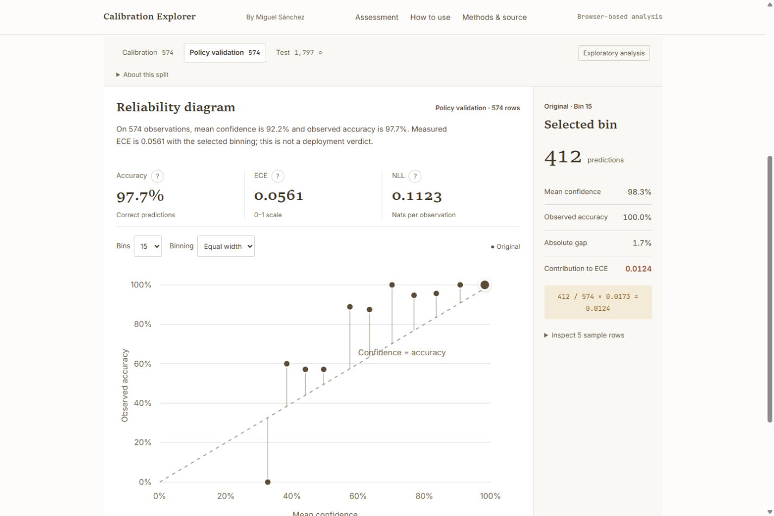The width and height of the screenshot is (774, 516).
Task: Click the Browser-based analysis label
Action: coord(620,17)
